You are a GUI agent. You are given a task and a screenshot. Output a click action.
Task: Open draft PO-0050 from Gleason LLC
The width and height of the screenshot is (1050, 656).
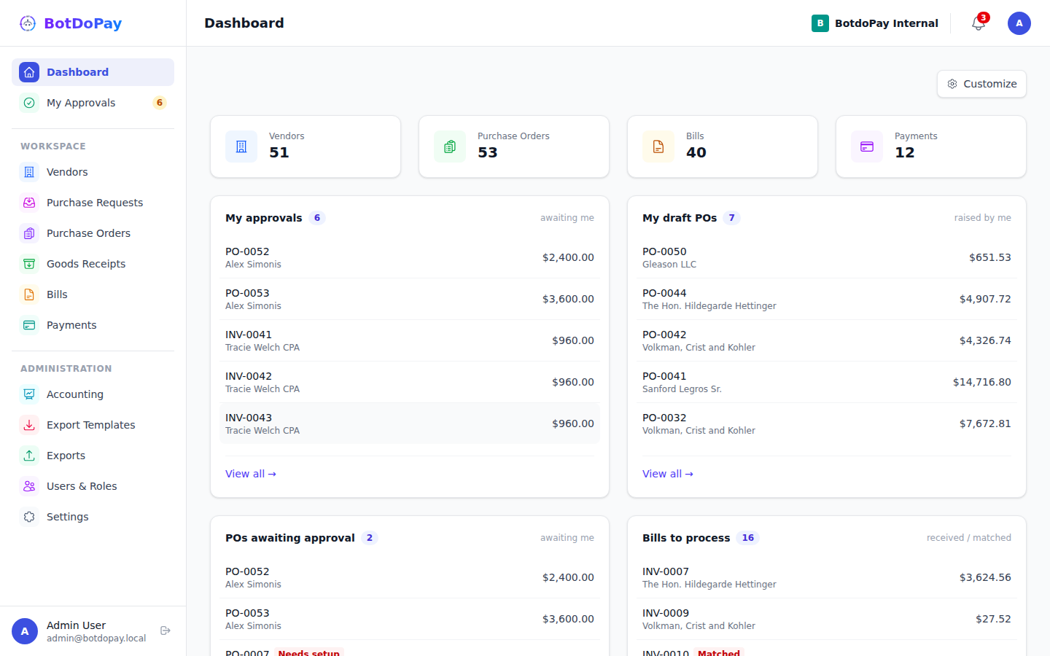point(827,257)
